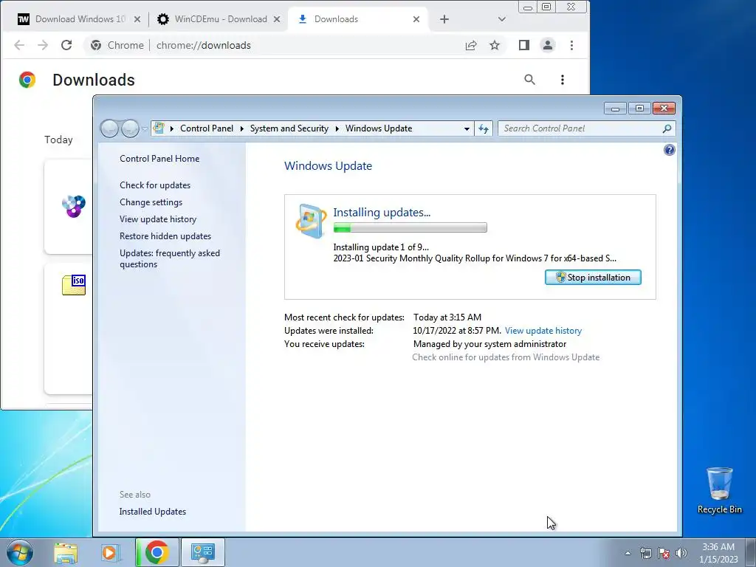
Task: Click Chrome back arrow
Action: pos(19,45)
